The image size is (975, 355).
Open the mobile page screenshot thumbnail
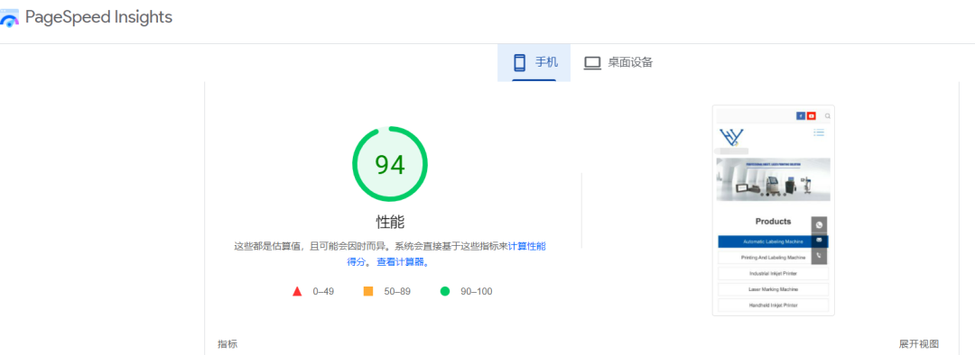[773, 211]
